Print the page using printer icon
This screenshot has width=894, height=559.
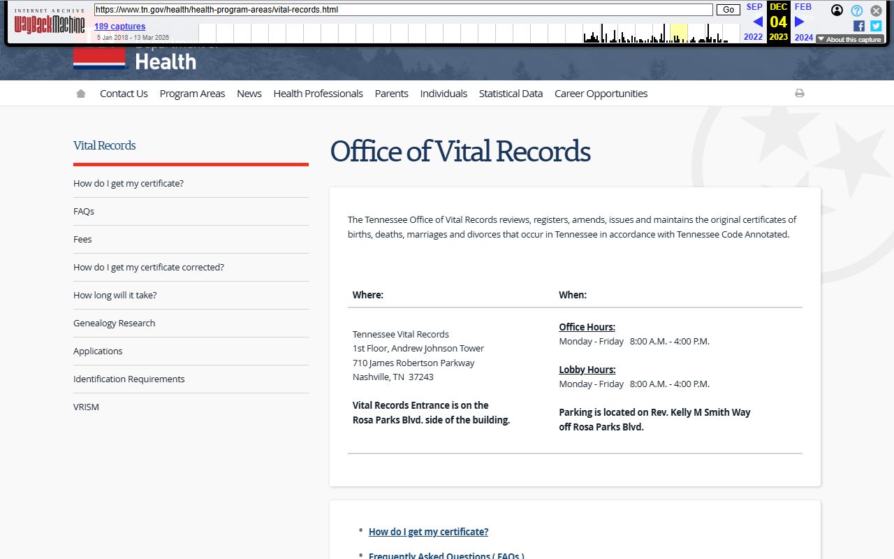coord(800,93)
